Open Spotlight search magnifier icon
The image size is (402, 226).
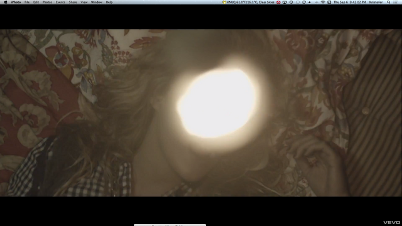(389, 2)
